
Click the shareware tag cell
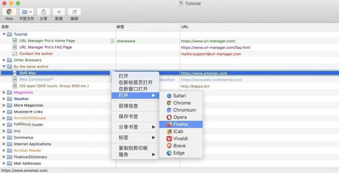126,41
